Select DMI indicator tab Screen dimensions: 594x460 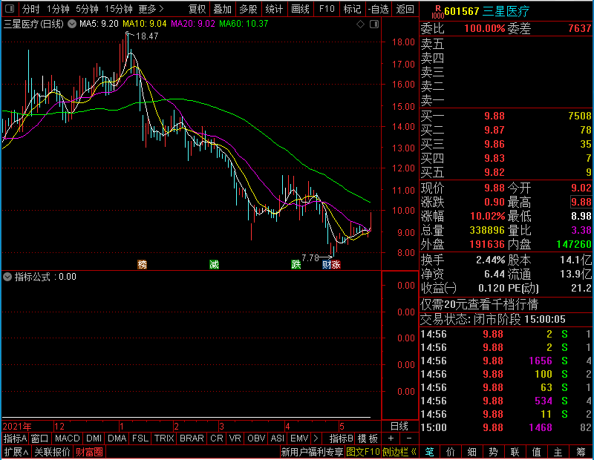tap(94, 438)
